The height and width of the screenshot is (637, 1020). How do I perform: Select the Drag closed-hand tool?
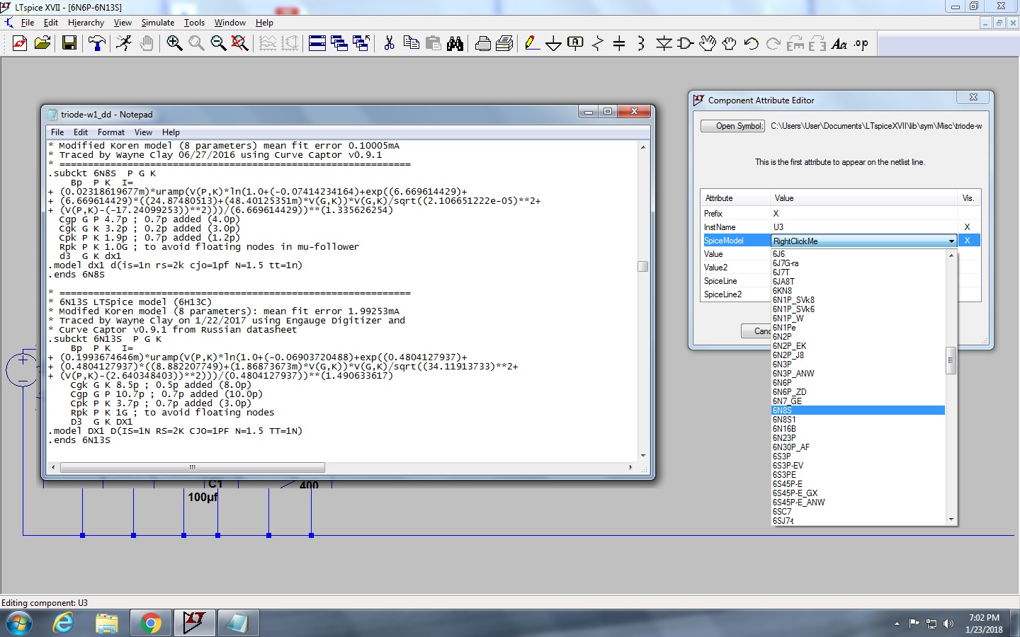pyautogui.click(x=730, y=44)
